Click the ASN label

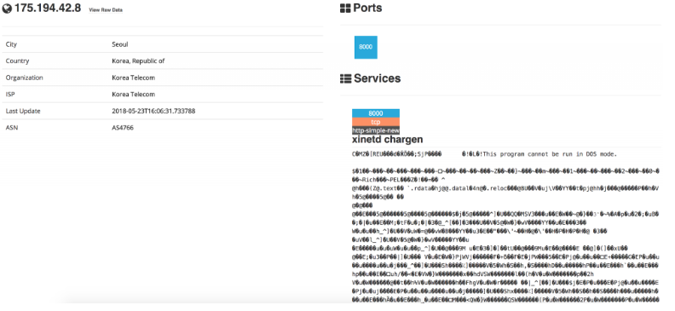12,128
